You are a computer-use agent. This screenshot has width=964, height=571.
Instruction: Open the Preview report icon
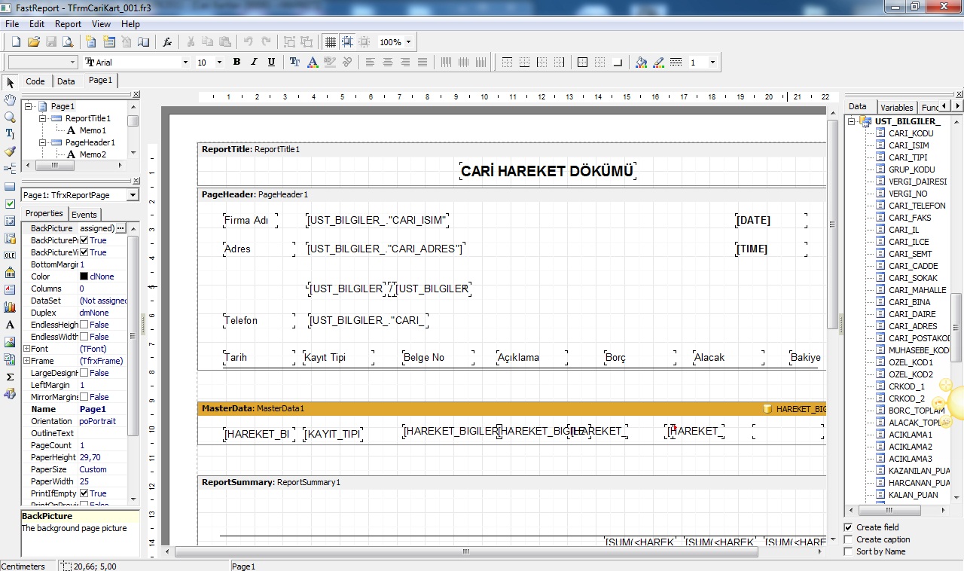pos(68,42)
